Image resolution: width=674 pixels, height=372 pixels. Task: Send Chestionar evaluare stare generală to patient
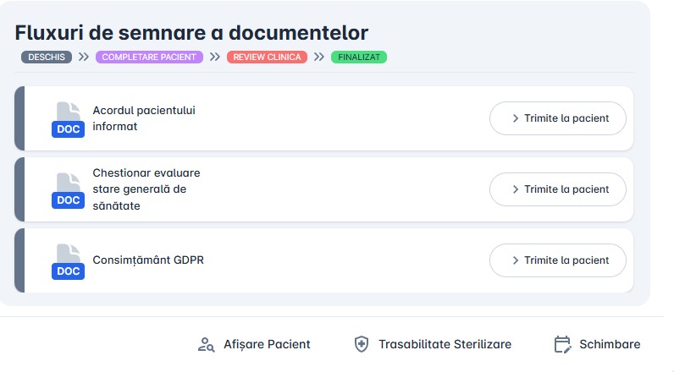[558, 189]
